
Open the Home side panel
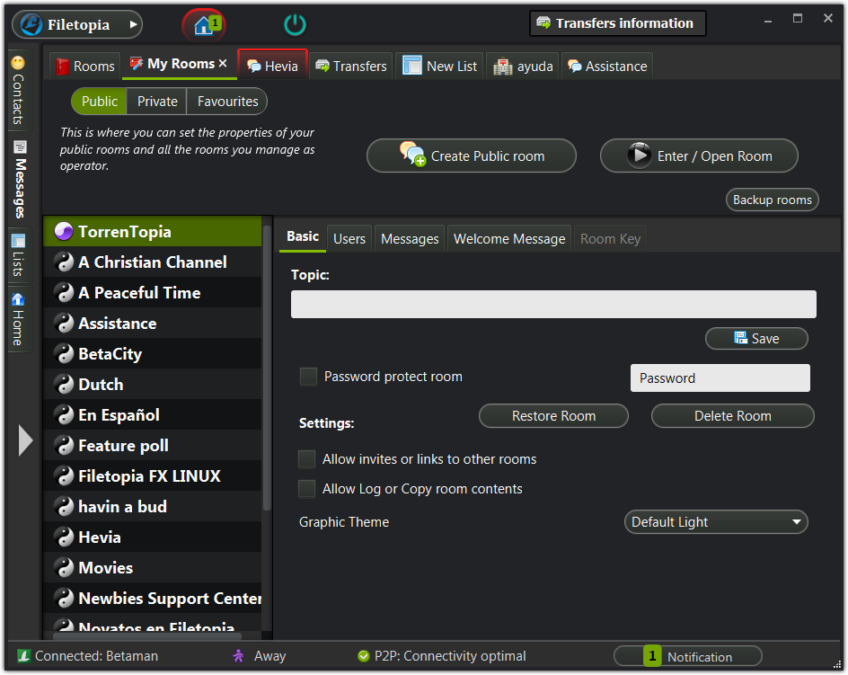pyautogui.click(x=18, y=319)
